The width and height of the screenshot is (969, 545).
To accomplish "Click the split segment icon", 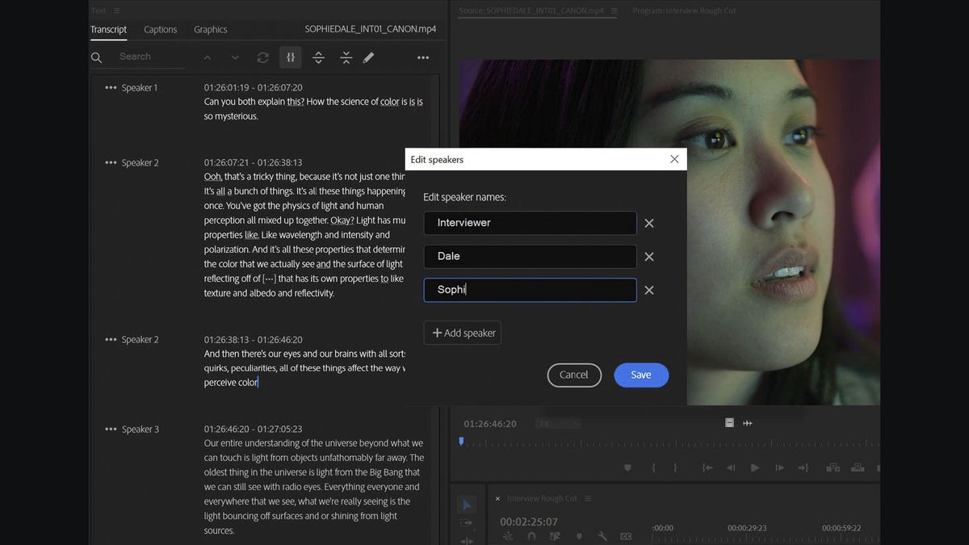I will point(318,57).
